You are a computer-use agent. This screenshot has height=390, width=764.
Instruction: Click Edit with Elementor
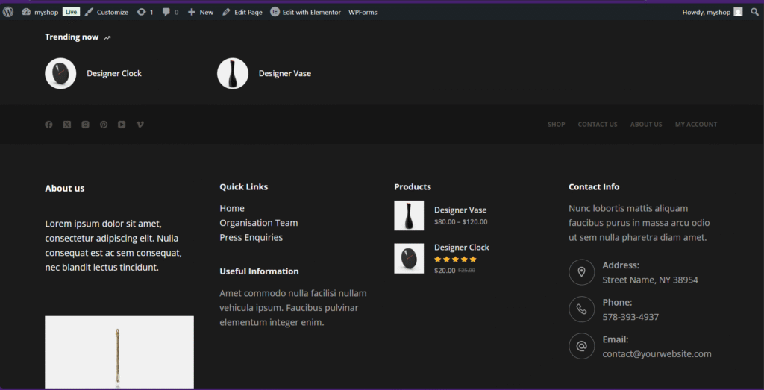pos(305,12)
